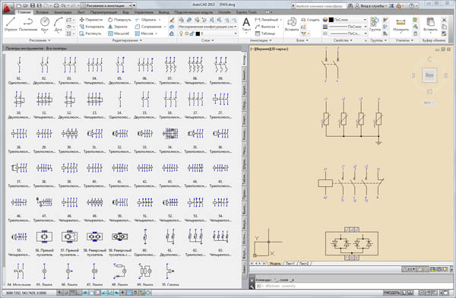Expand the Аннотации panel
The height and width of the screenshot is (298, 456).
(261, 40)
